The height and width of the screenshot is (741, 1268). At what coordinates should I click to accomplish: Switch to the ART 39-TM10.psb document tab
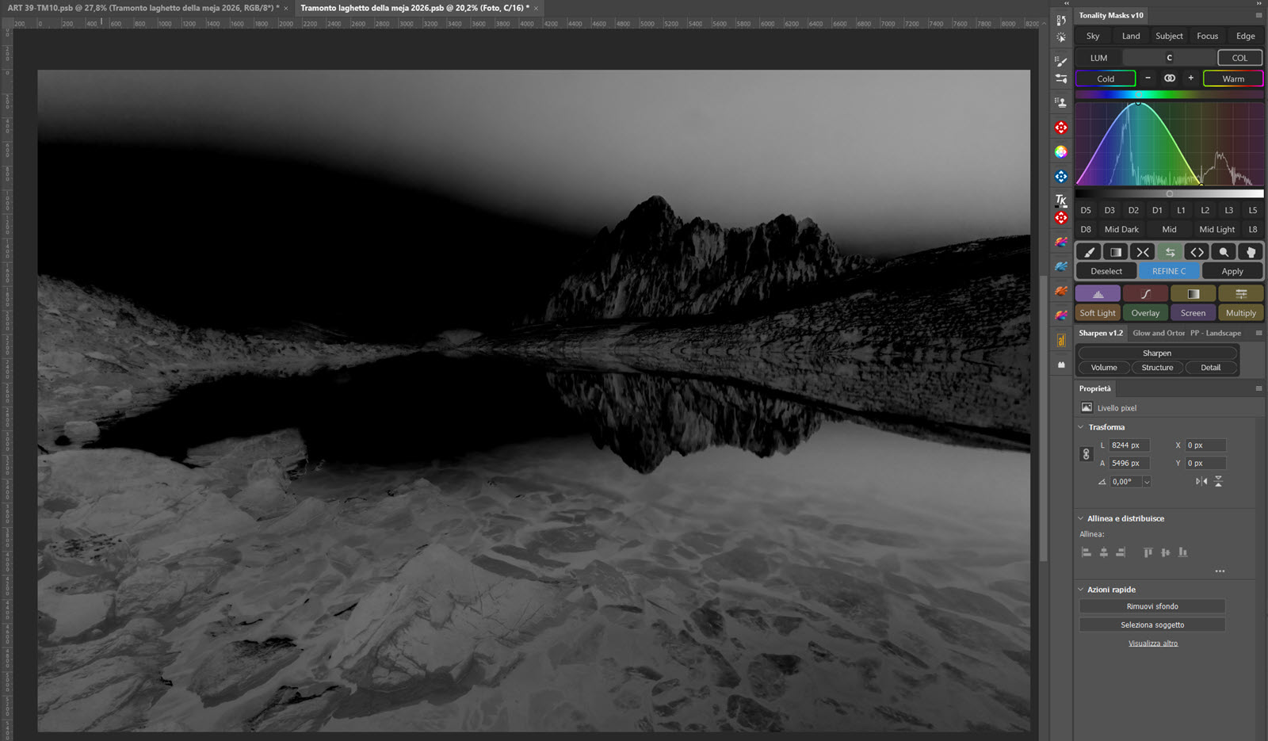point(143,8)
